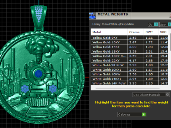Viewport: 171px width, 128px height.
Task: Click the 1.65 DWT value for 10KW
Action: pyautogui.click(x=149, y=74)
